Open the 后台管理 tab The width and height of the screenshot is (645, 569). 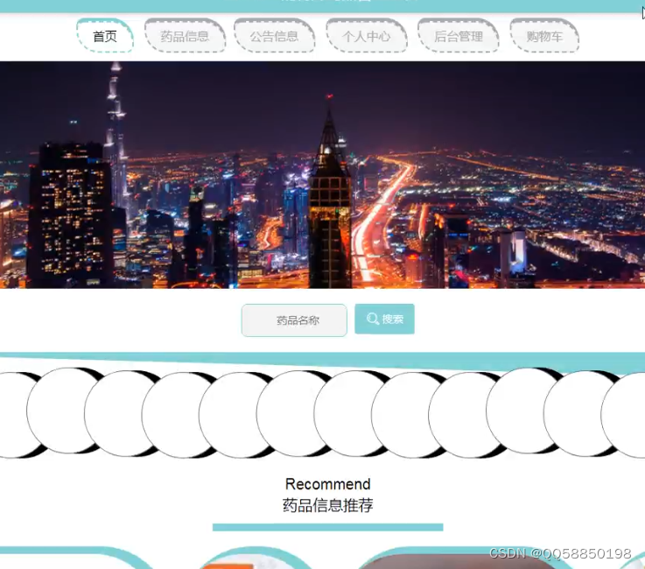(459, 36)
